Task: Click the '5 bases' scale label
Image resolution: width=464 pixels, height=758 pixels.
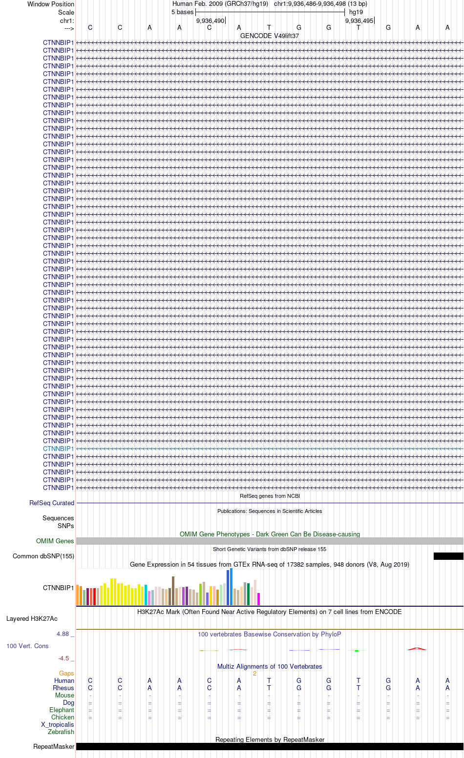Action: [x=182, y=12]
